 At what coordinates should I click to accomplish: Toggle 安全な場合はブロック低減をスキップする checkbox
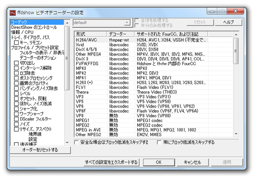76,142
